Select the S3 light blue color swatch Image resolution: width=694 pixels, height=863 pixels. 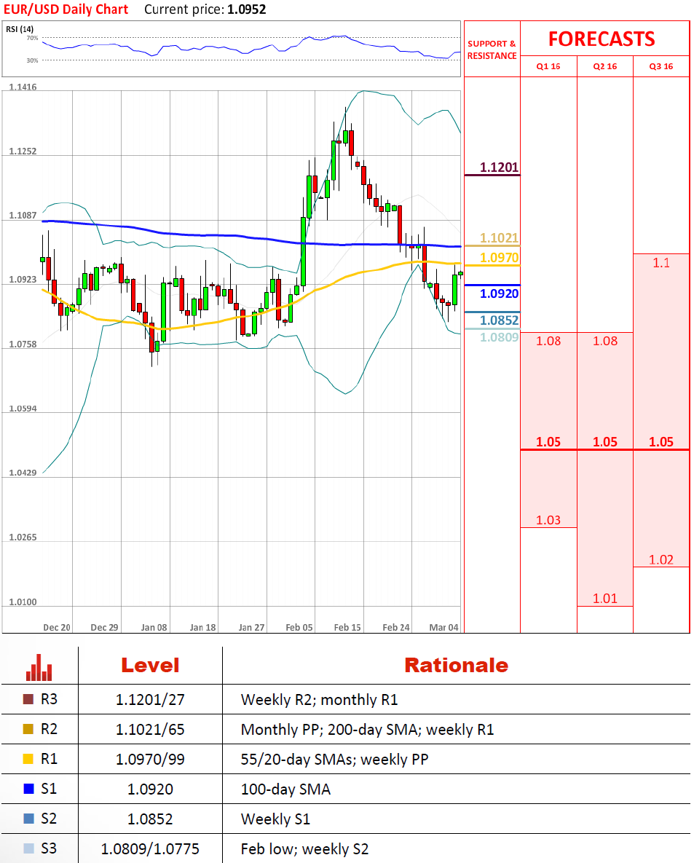[28, 848]
